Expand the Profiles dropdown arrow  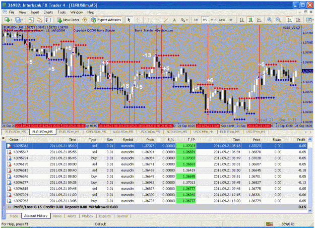pyautogui.click(x=22, y=20)
